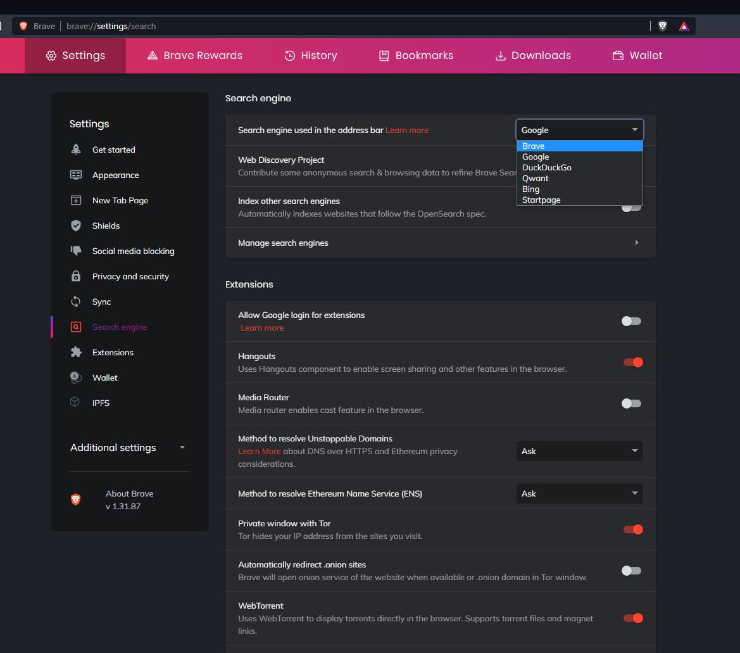Expand Additional settings in the sidebar
Image resolution: width=740 pixels, height=653 pixels.
coord(127,448)
